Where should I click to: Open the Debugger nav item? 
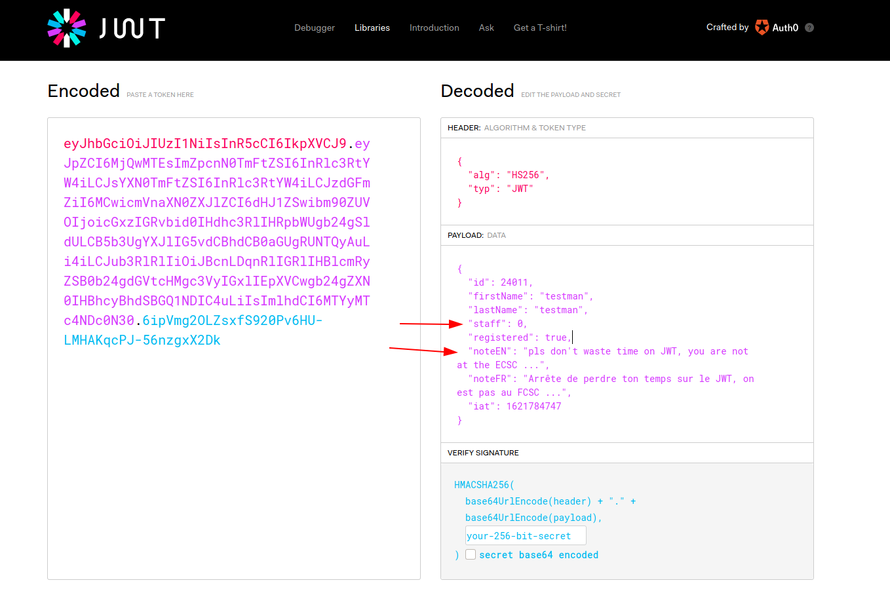coord(314,28)
